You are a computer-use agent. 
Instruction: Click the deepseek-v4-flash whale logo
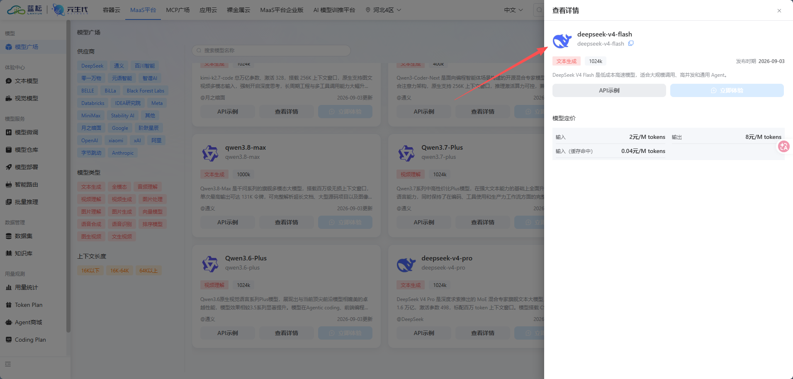tap(562, 41)
